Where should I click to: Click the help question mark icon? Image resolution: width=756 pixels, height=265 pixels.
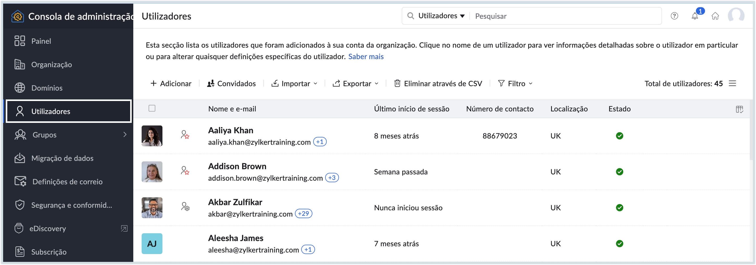coord(674,16)
